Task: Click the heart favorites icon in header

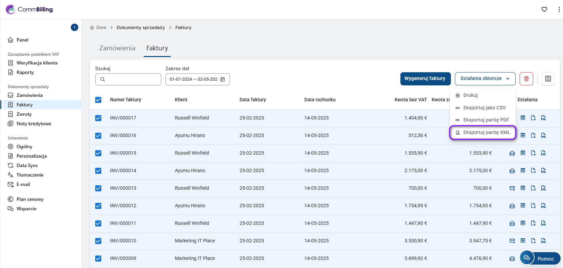Action: click(x=544, y=9)
